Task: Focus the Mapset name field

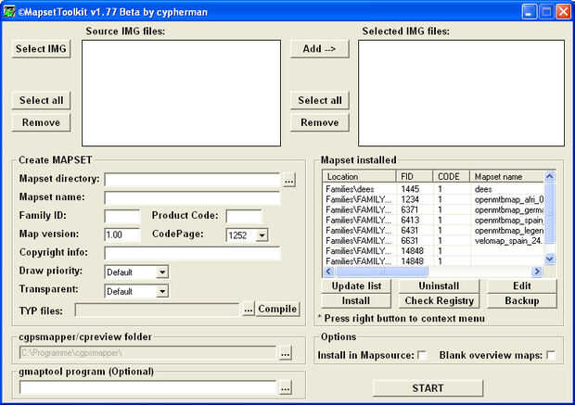Action: pos(193,198)
